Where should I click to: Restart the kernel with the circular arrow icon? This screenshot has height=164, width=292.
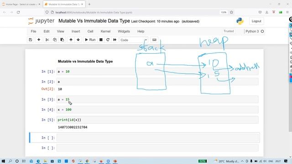pyautogui.click(x=108, y=40)
